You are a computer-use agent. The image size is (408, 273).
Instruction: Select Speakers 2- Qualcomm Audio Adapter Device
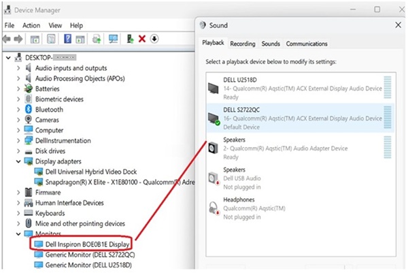(300, 148)
